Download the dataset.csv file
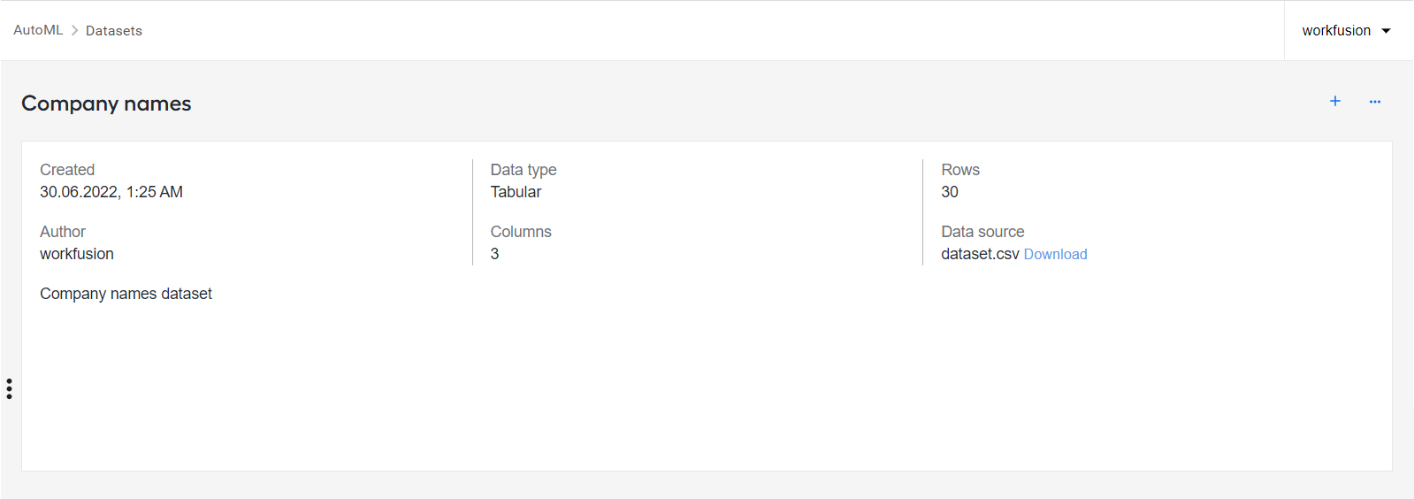The image size is (1414, 499). [x=1055, y=254]
